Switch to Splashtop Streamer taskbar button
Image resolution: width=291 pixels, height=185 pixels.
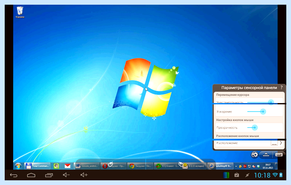(x=220, y=166)
